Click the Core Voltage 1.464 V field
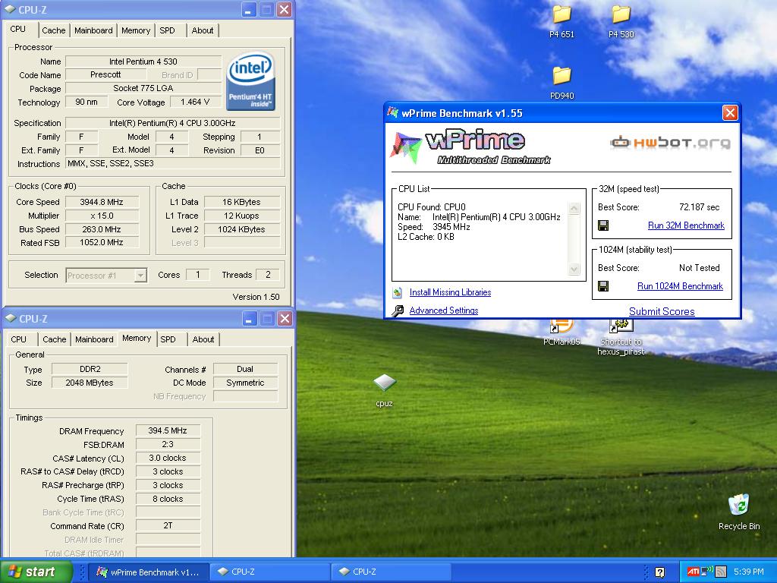This screenshot has width=777, height=583. [x=195, y=102]
